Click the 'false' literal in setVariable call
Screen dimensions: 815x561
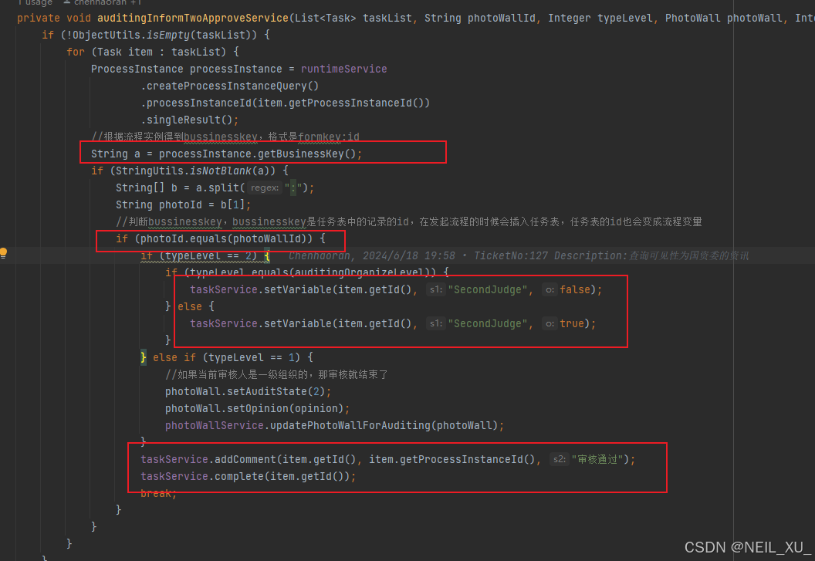pyautogui.click(x=575, y=289)
